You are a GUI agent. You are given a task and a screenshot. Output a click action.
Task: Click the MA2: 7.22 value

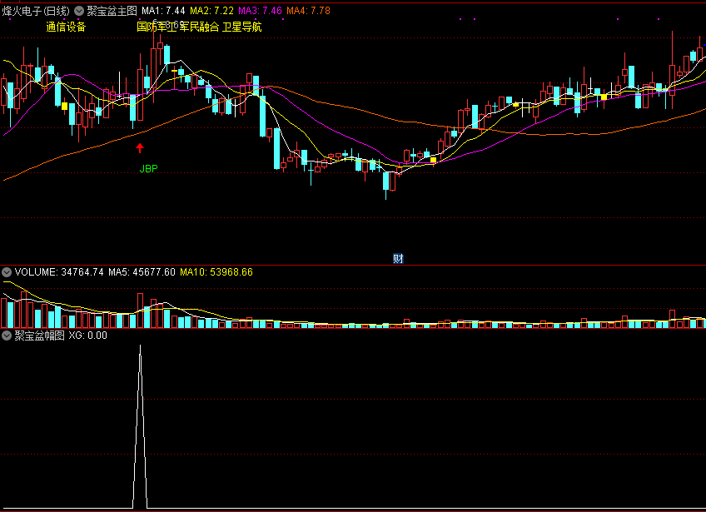(211, 11)
